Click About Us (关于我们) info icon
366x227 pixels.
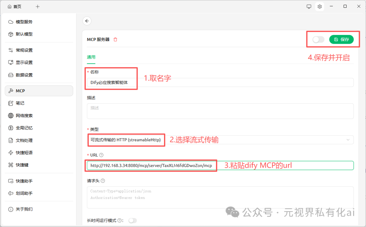[11, 209]
